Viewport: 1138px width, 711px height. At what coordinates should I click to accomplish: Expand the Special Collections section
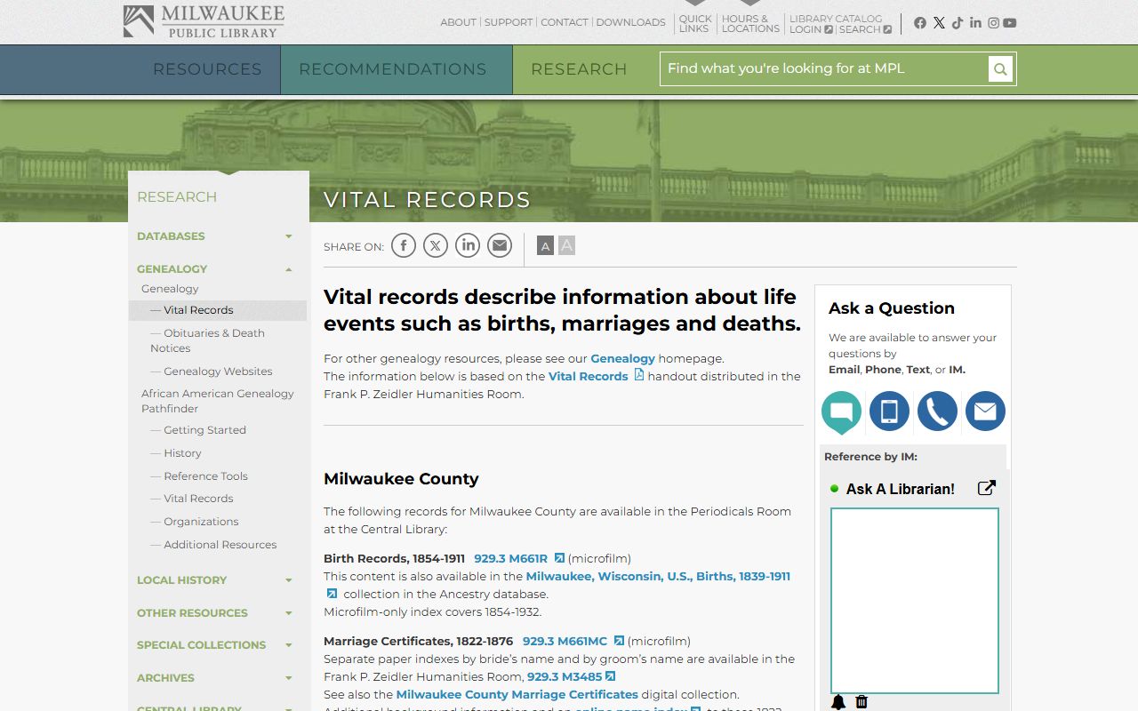[289, 645]
